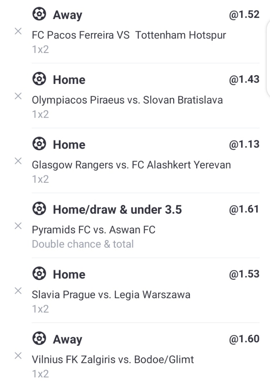This screenshot has width=270, height=387.
Task: Click soccer icon next to Home/draw & under 3.5
Action: pyautogui.click(x=39, y=209)
